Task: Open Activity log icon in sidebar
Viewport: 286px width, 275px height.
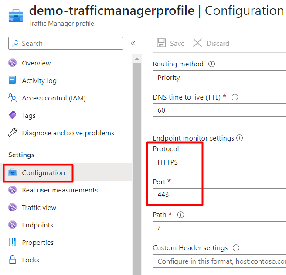Action: pos(12,80)
